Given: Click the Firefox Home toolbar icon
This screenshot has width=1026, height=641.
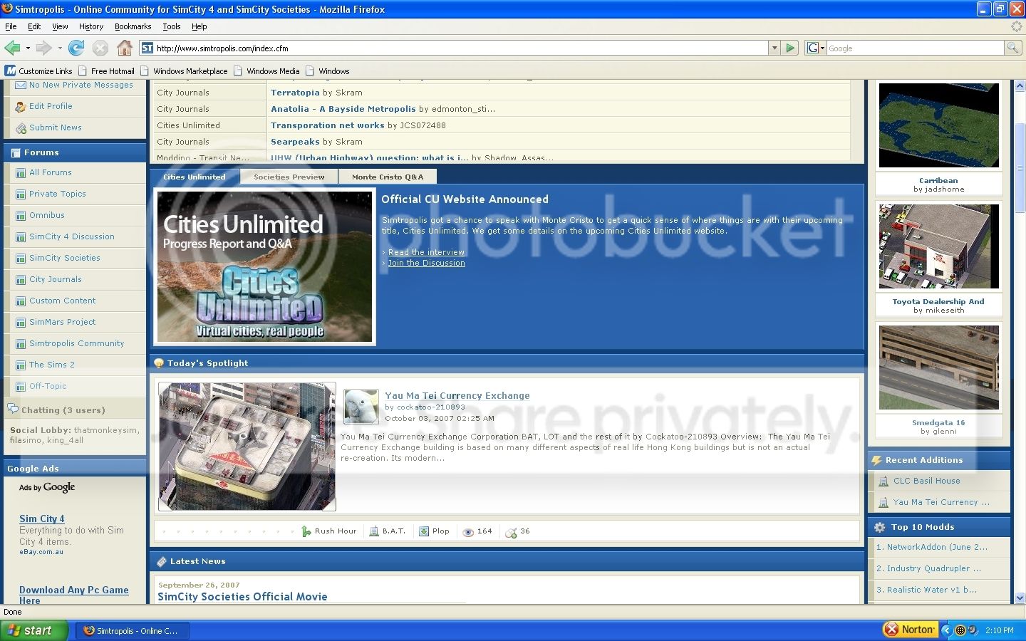Looking at the screenshot, I should click(x=125, y=48).
